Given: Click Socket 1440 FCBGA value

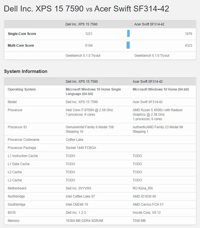Looking at the screenshot, I should (x=81, y=148).
